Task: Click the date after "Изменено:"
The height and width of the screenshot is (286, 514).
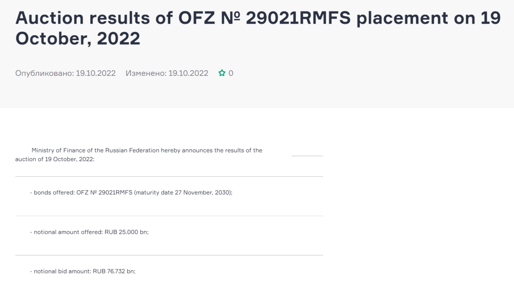Action: (188, 73)
